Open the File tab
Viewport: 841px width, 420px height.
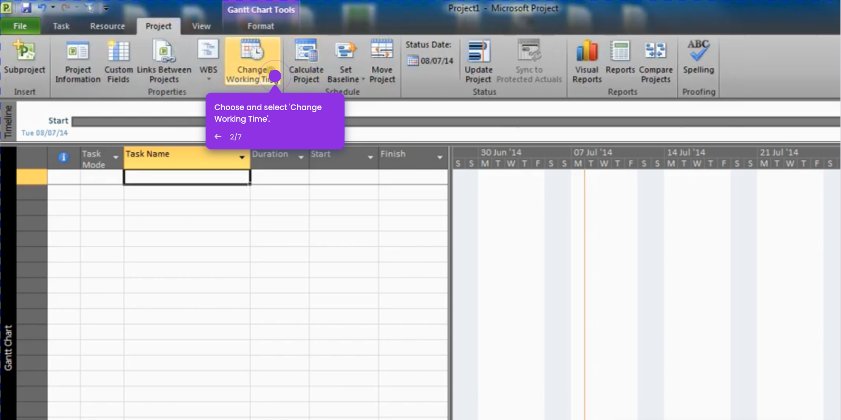(x=20, y=26)
